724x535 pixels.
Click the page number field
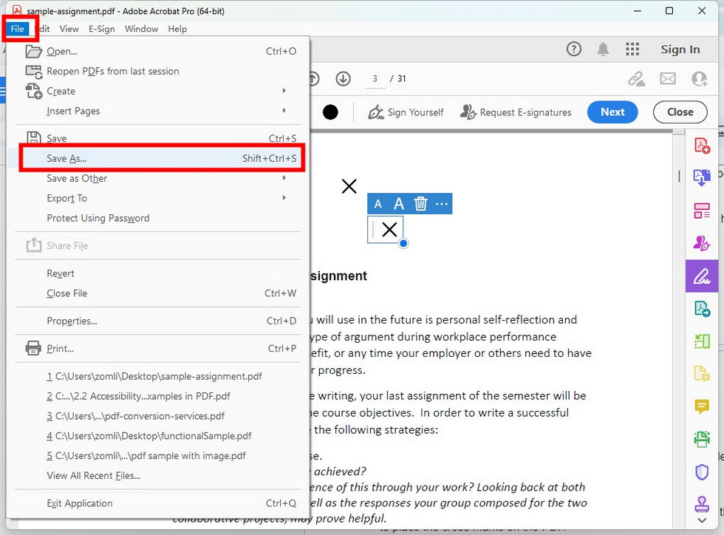(x=375, y=79)
